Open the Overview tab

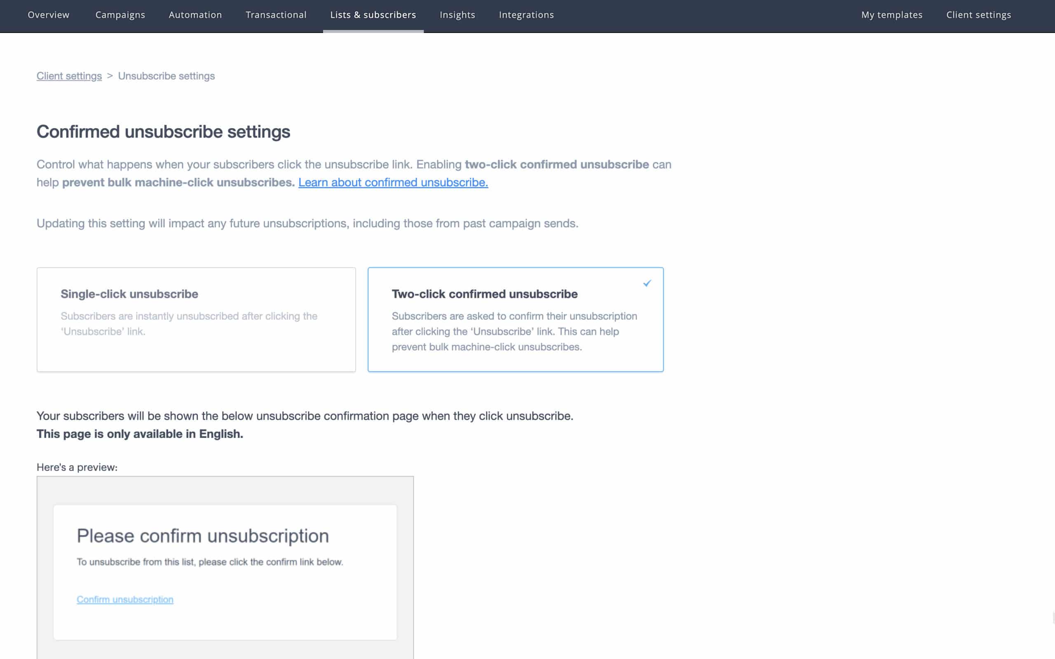pyautogui.click(x=48, y=15)
